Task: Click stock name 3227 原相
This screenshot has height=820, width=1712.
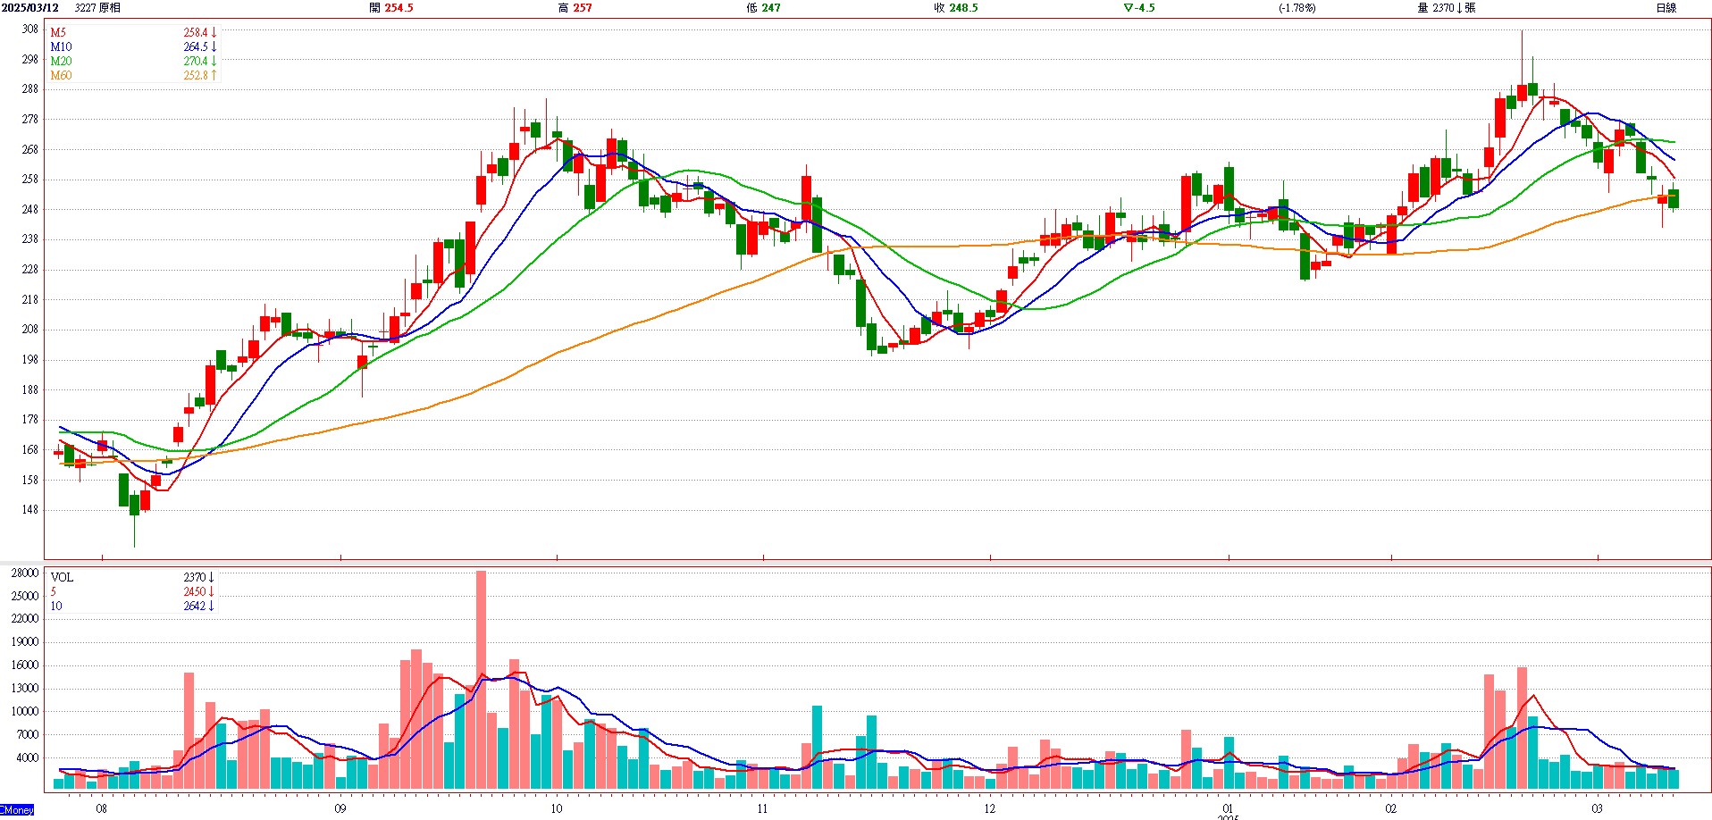Action: click(97, 8)
